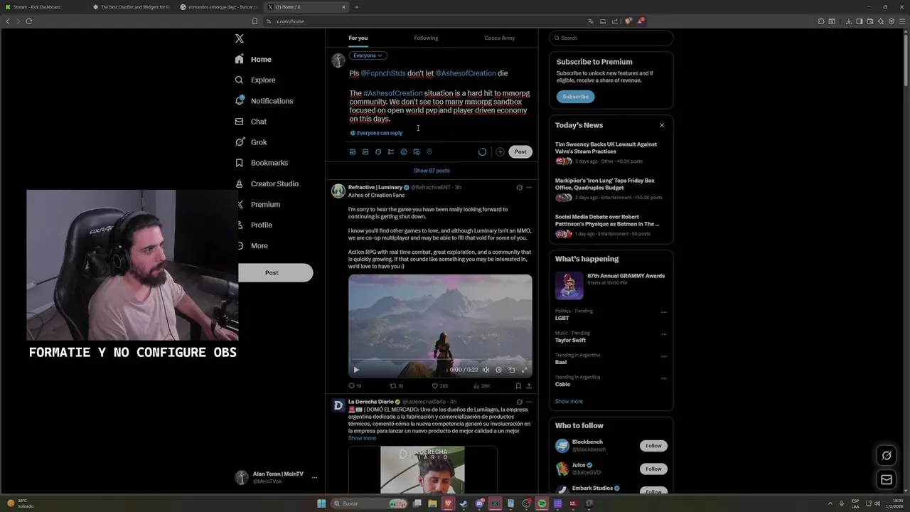Screen dimensions: 910x512
Task: Open more options for Baal trend
Action: point(664,356)
